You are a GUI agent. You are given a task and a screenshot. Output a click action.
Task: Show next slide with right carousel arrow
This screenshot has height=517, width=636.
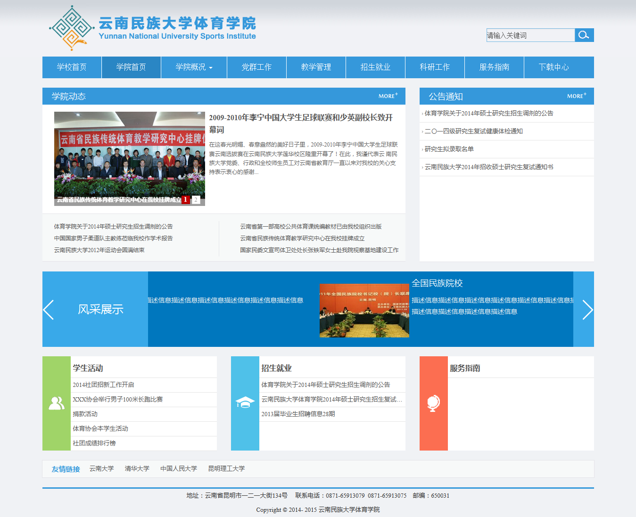tap(587, 310)
